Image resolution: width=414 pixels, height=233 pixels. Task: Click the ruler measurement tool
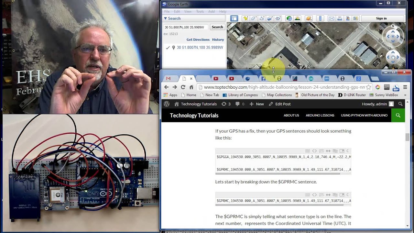[x=320, y=18]
